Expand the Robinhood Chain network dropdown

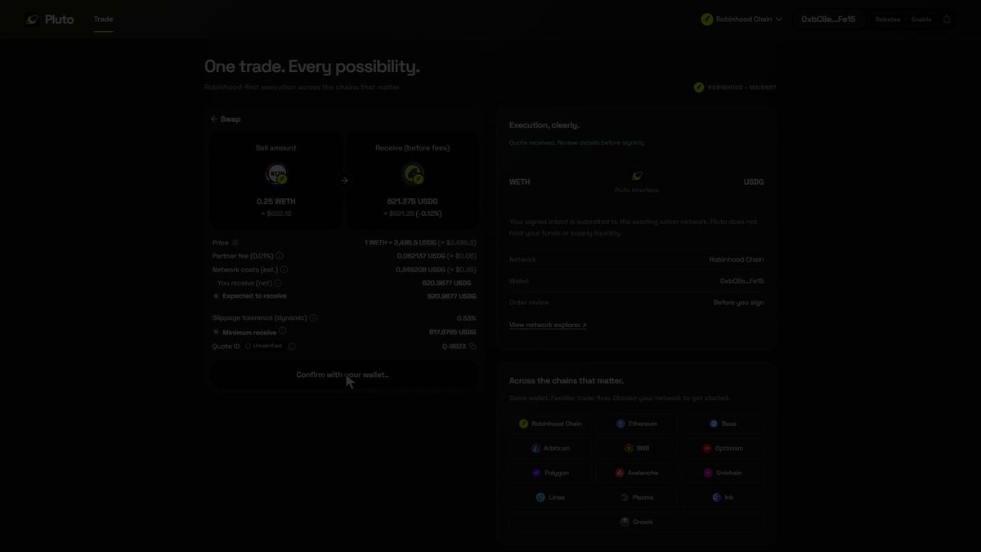(x=741, y=20)
